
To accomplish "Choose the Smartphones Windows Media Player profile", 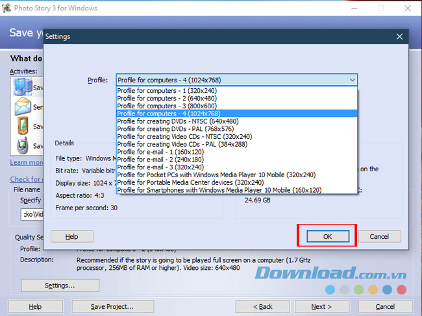I will (x=219, y=190).
